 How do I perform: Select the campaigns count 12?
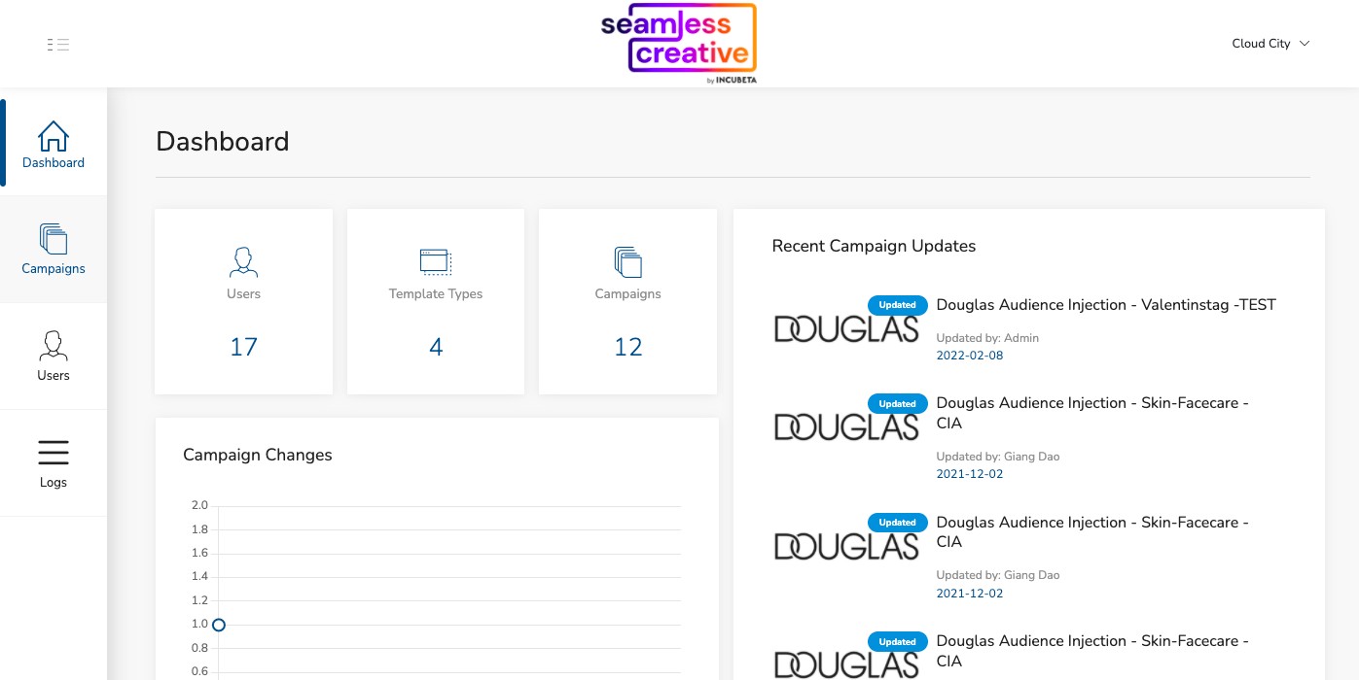627,347
